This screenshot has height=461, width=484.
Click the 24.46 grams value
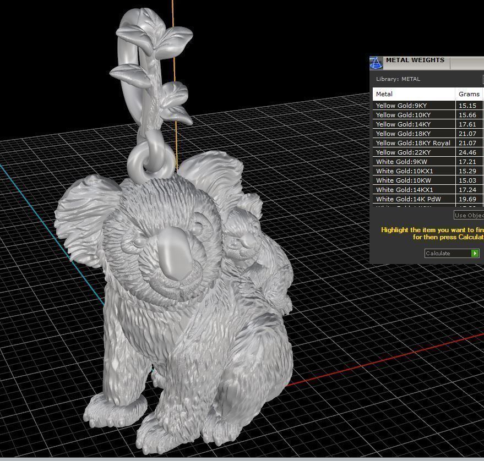[467, 152]
